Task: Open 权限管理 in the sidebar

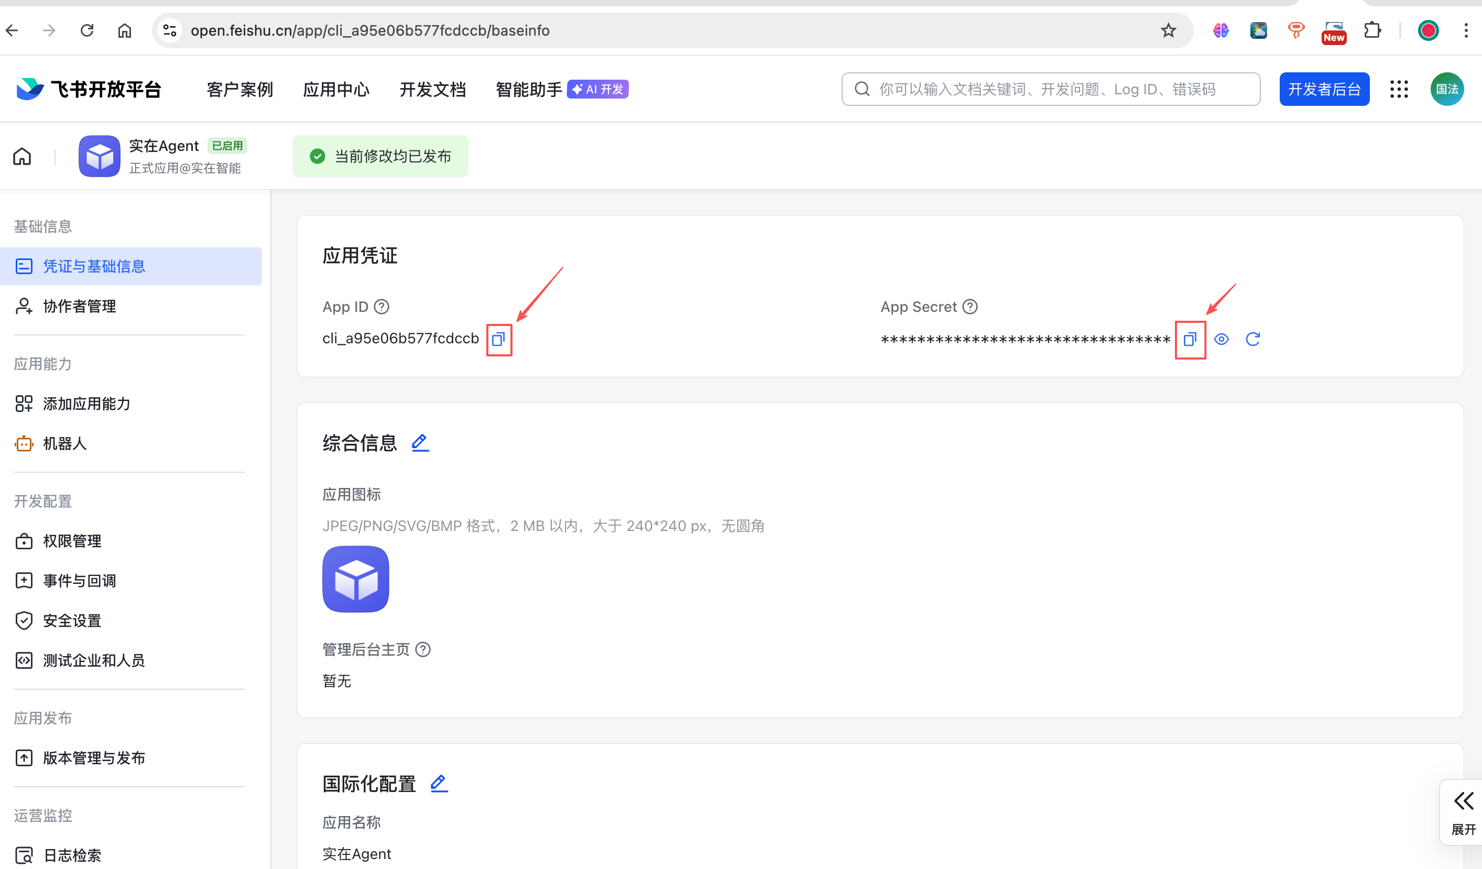Action: [x=130, y=541]
